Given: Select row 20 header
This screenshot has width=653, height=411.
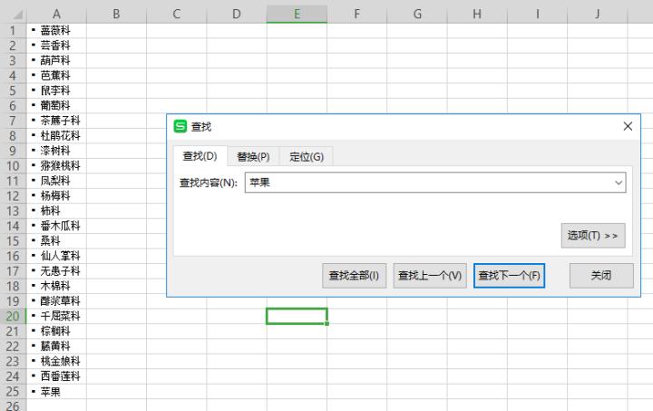Looking at the screenshot, I should pyautogui.click(x=13, y=316).
